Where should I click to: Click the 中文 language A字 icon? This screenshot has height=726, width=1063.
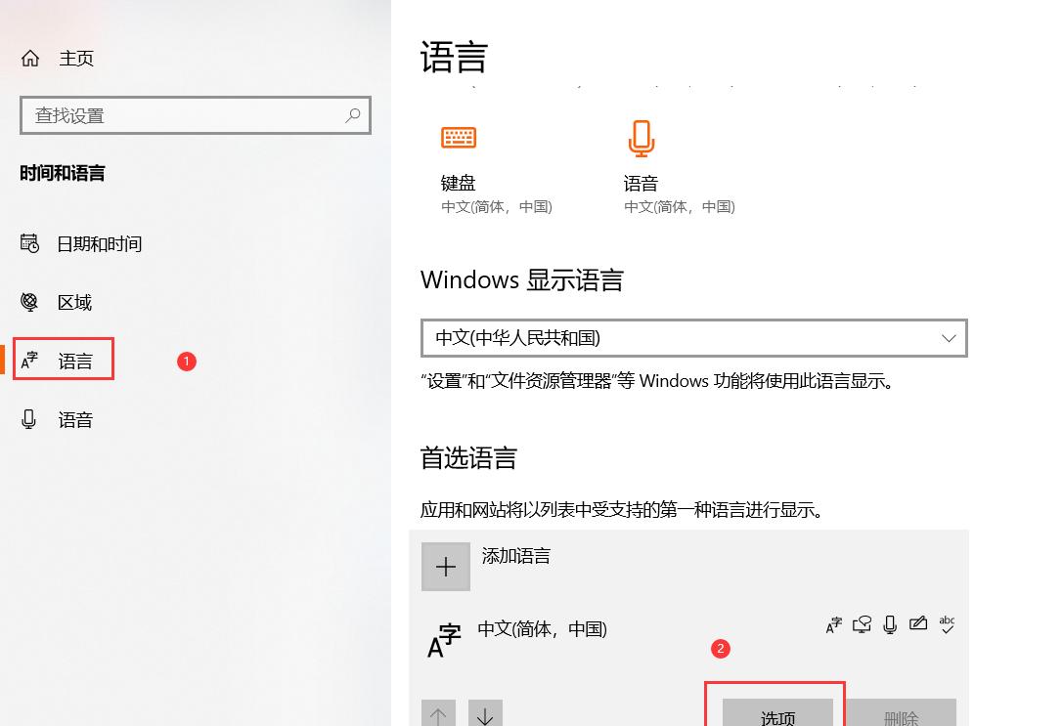coord(444,641)
